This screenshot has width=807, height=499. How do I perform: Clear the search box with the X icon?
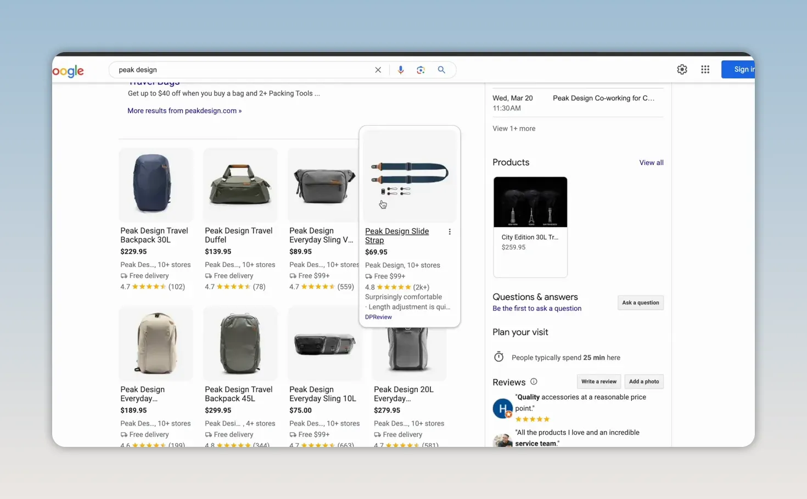[x=378, y=70]
